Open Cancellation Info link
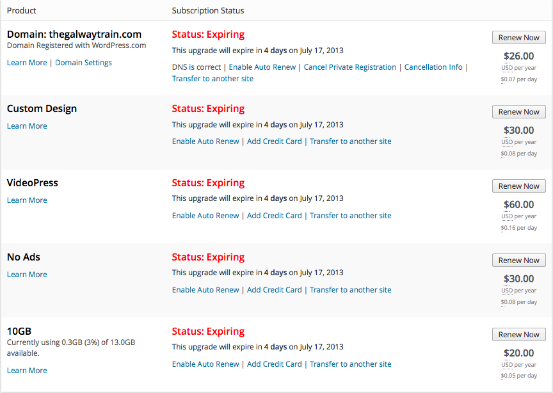The height and width of the screenshot is (393, 553). point(433,67)
